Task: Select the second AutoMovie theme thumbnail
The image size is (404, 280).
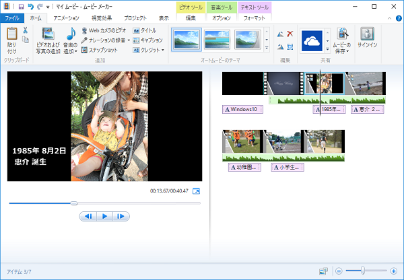Action: (x=217, y=40)
